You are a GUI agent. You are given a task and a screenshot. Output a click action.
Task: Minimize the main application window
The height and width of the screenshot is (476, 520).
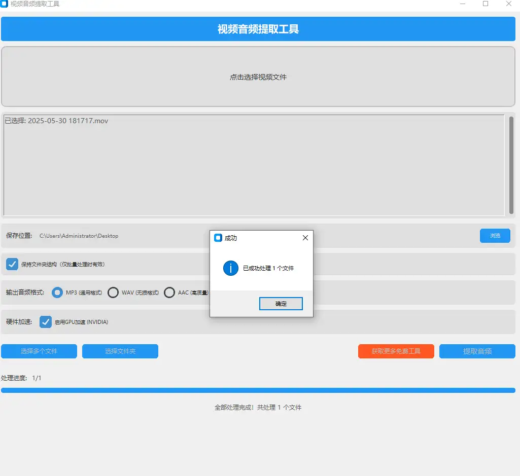462,4
